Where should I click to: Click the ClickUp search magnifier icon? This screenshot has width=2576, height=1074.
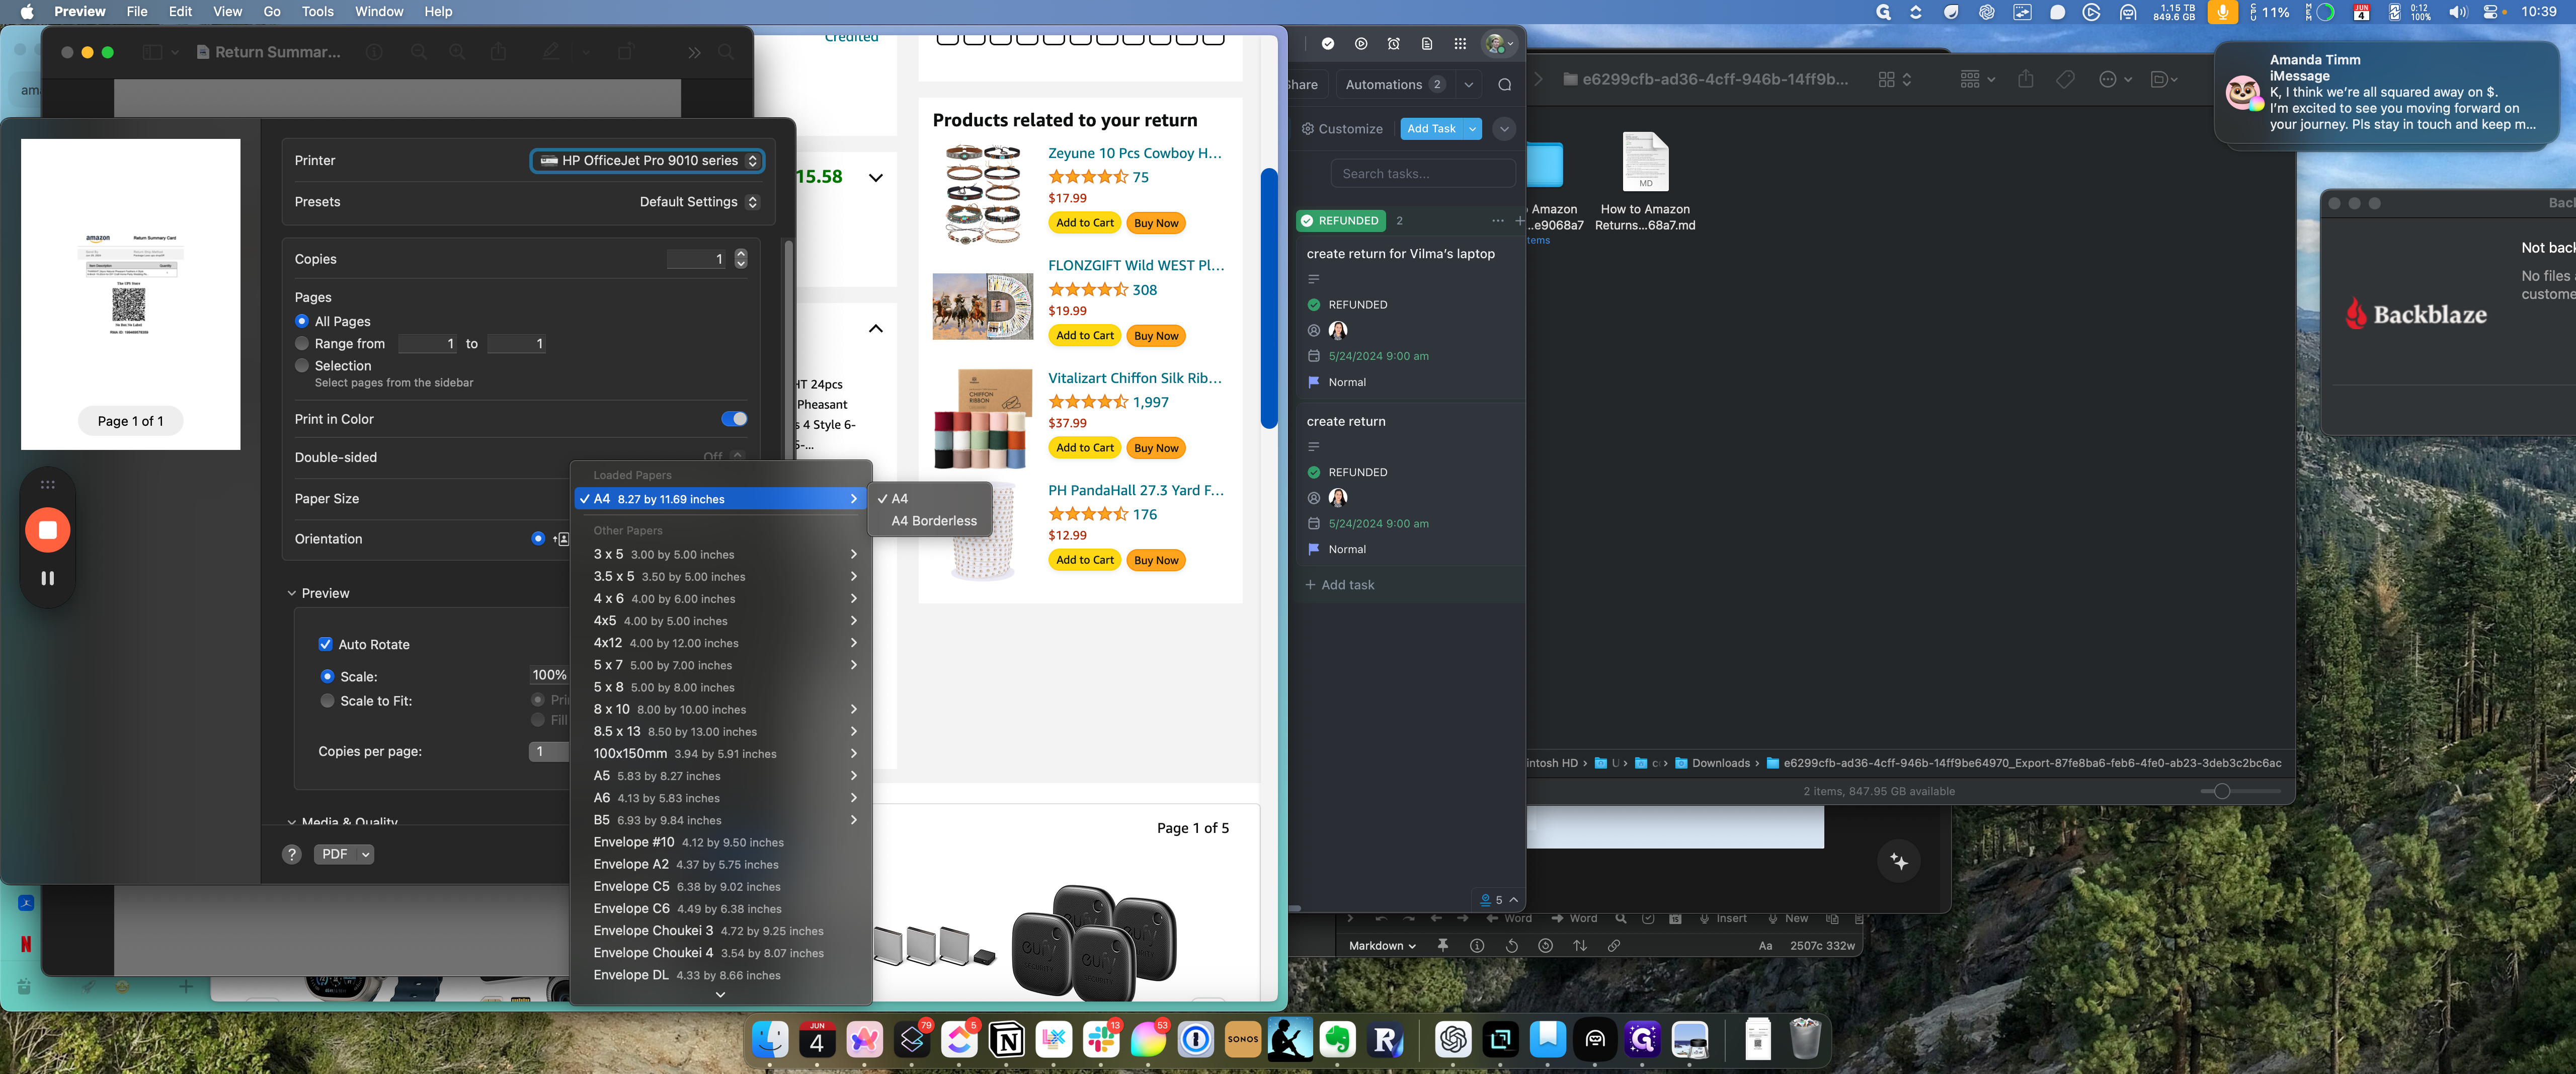coord(1504,85)
